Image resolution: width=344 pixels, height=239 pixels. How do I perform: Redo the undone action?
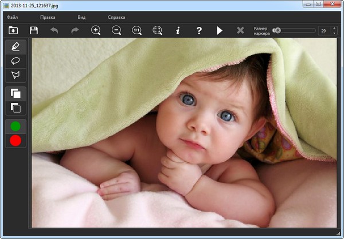click(x=75, y=30)
